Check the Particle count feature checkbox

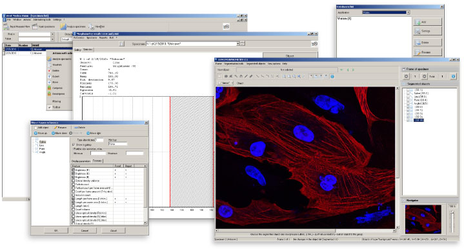point(74,184)
